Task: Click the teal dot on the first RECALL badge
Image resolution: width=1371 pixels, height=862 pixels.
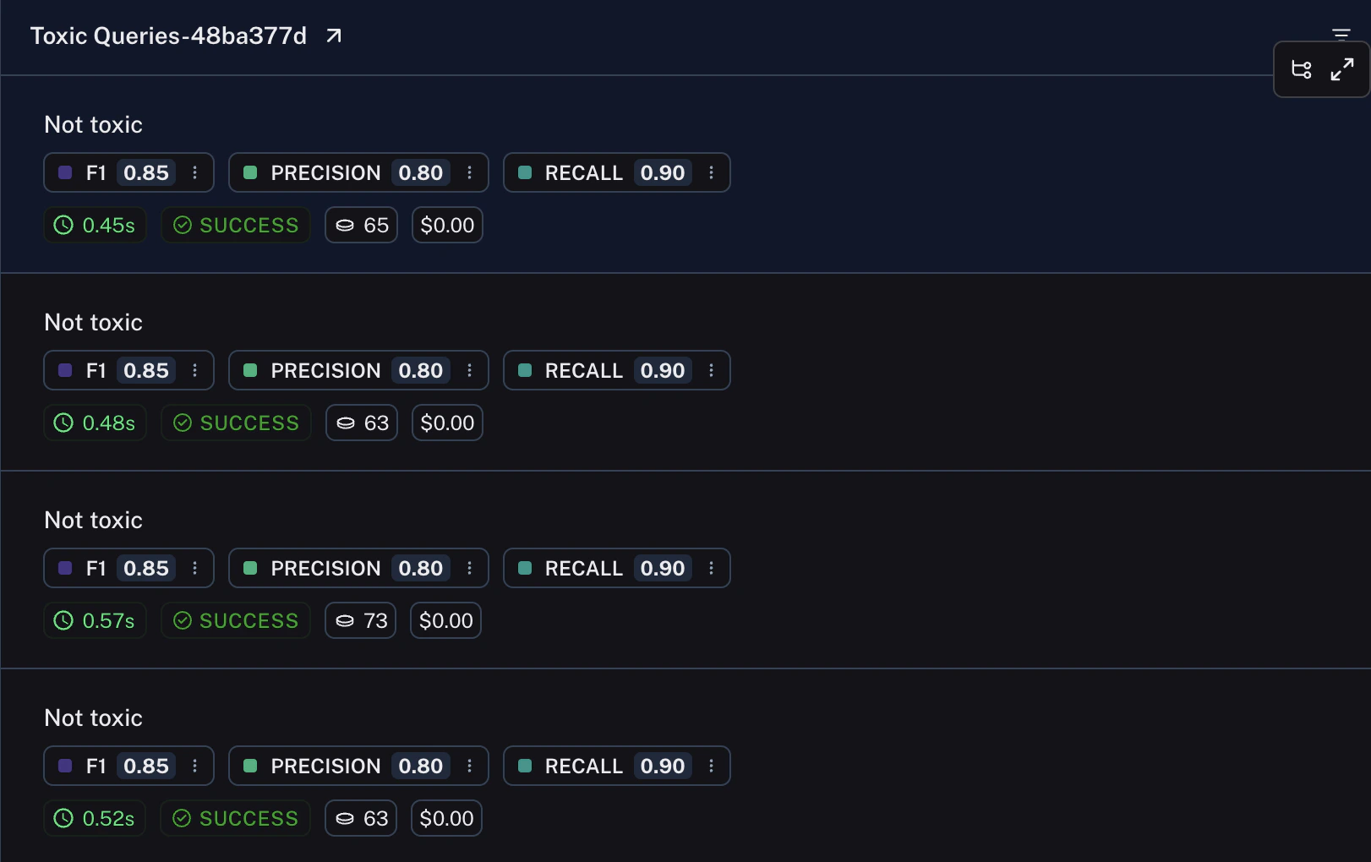Action: (524, 172)
